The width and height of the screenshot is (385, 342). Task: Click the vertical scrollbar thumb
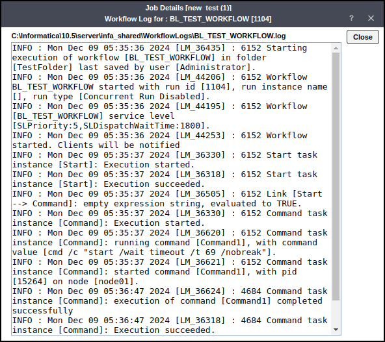click(x=336, y=177)
